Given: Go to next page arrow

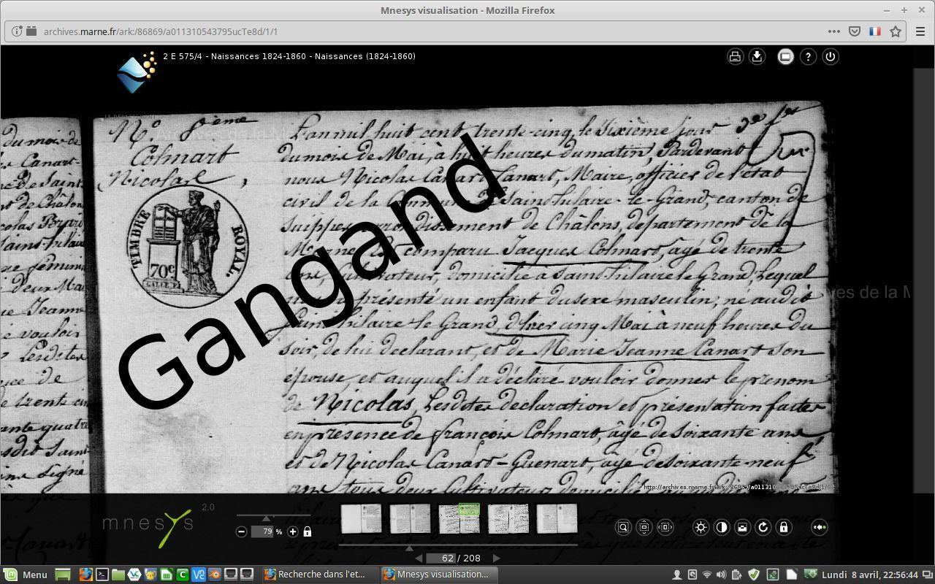Looking at the screenshot, I should 497,558.
